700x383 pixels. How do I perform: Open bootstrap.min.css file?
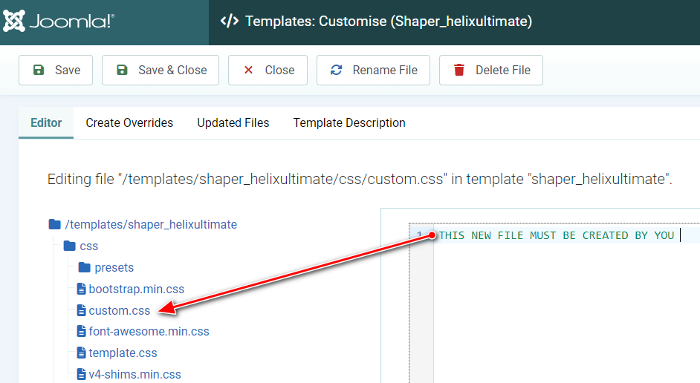point(137,289)
